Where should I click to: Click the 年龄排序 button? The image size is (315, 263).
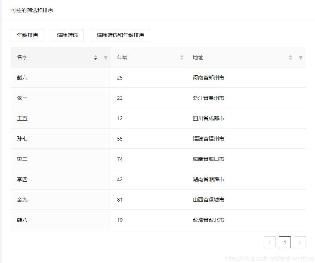point(27,35)
